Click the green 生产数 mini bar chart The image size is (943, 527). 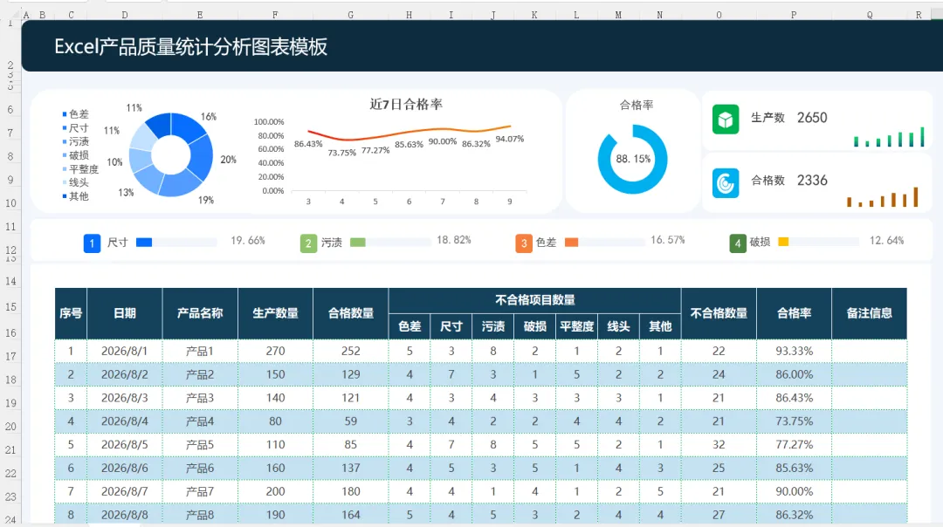(889, 137)
